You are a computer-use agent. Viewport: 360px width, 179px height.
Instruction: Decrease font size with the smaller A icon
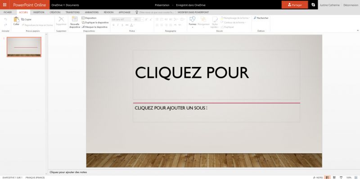tap(151, 19)
